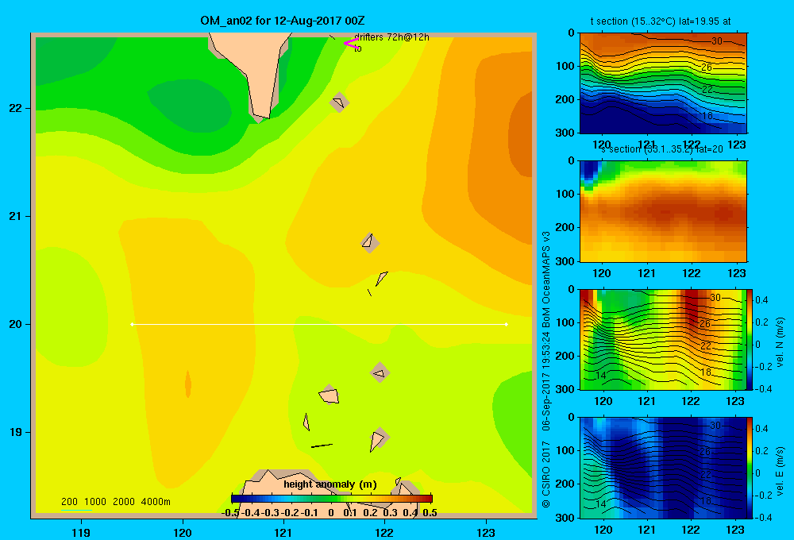Click the vel. E color scale bar
The image size is (794, 540).
[750, 468]
